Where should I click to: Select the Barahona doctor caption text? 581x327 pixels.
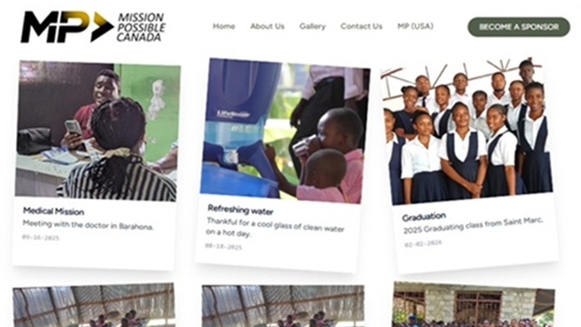click(88, 225)
